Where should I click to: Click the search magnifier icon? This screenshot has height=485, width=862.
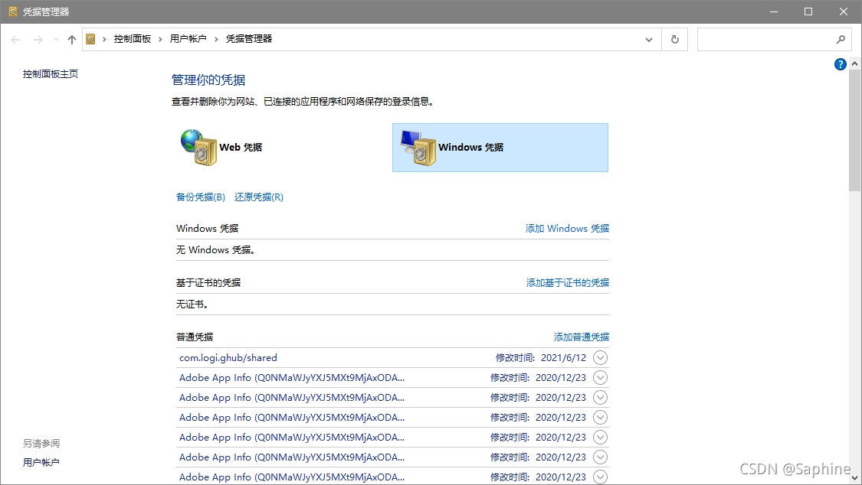pyautogui.click(x=841, y=40)
